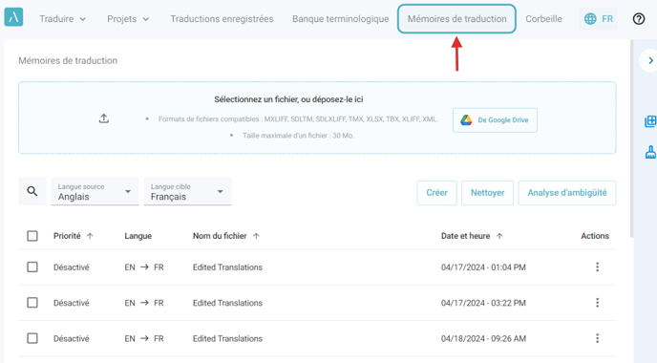Open the Traduire dropdown menu
The height and width of the screenshot is (363, 657).
coord(63,19)
